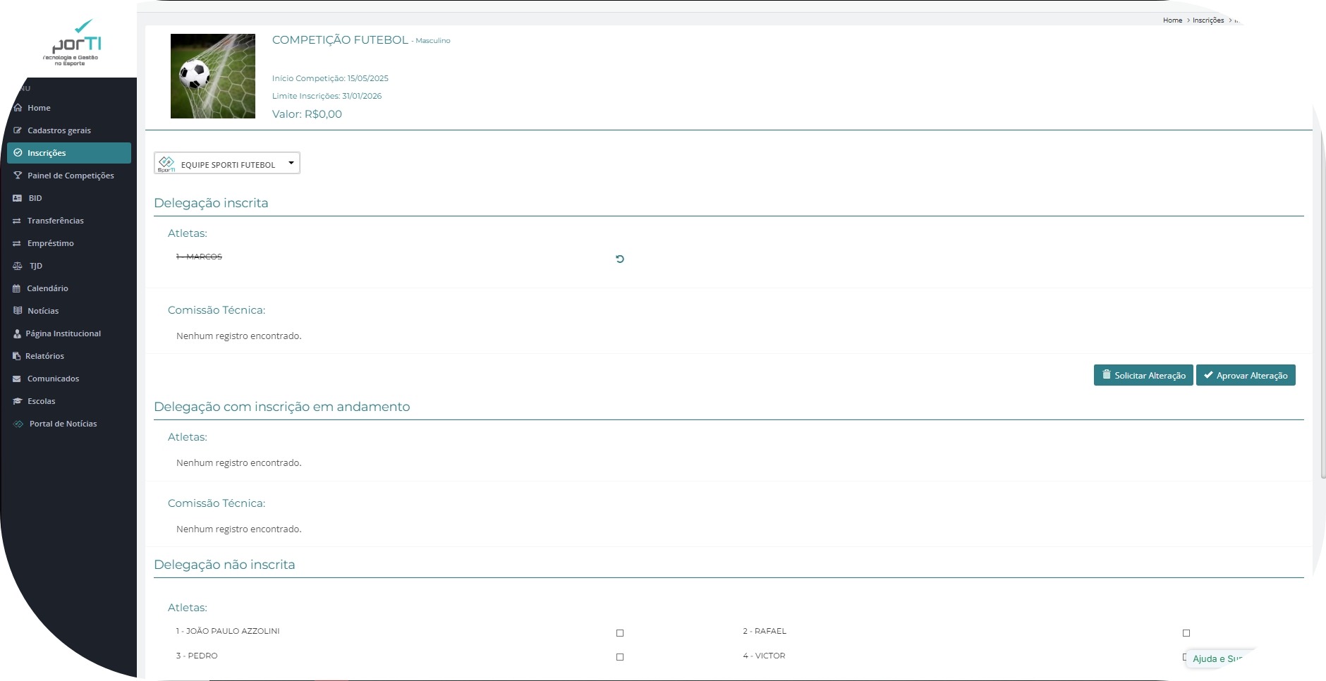This screenshot has height=681, width=1326.
Task: Click the BID card icon
Action: tap(18, 198)
